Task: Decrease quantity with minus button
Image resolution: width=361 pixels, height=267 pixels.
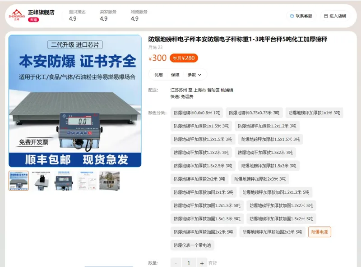Action: (x=176, y=263)
